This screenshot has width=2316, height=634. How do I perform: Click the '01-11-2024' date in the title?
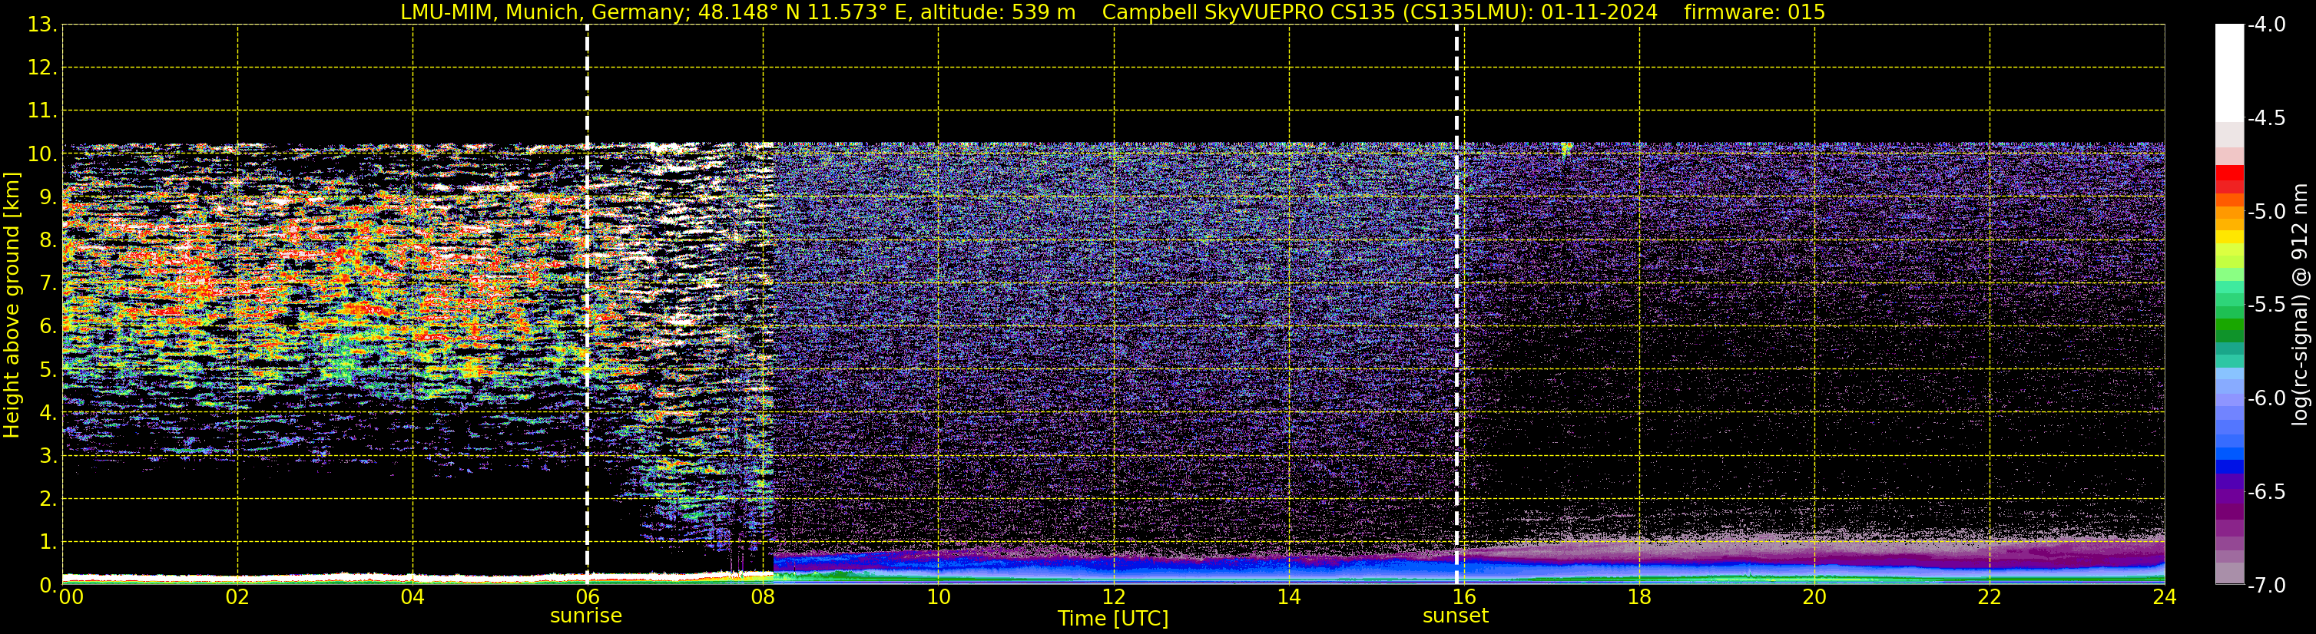tap(1599, 12)
